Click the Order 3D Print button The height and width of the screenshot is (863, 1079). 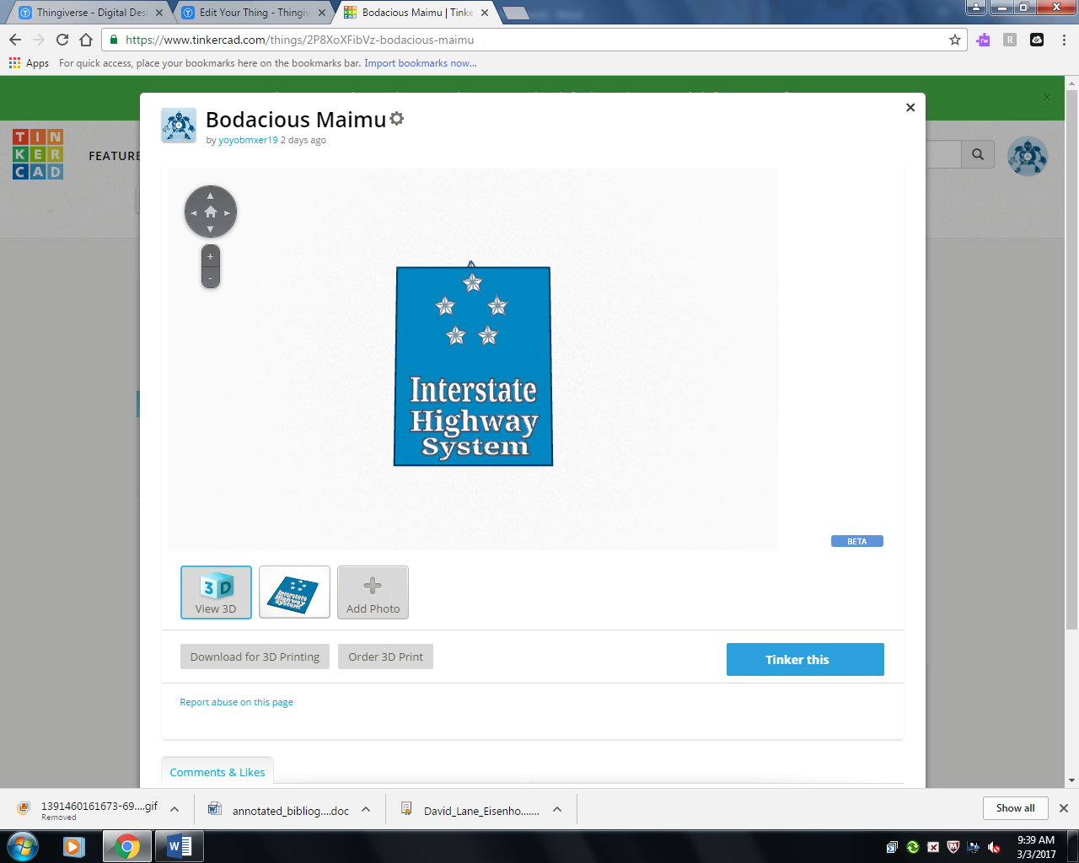click(x=385, y=657)
